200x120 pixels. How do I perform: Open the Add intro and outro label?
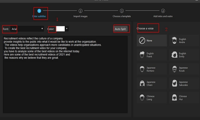(163, 16)
